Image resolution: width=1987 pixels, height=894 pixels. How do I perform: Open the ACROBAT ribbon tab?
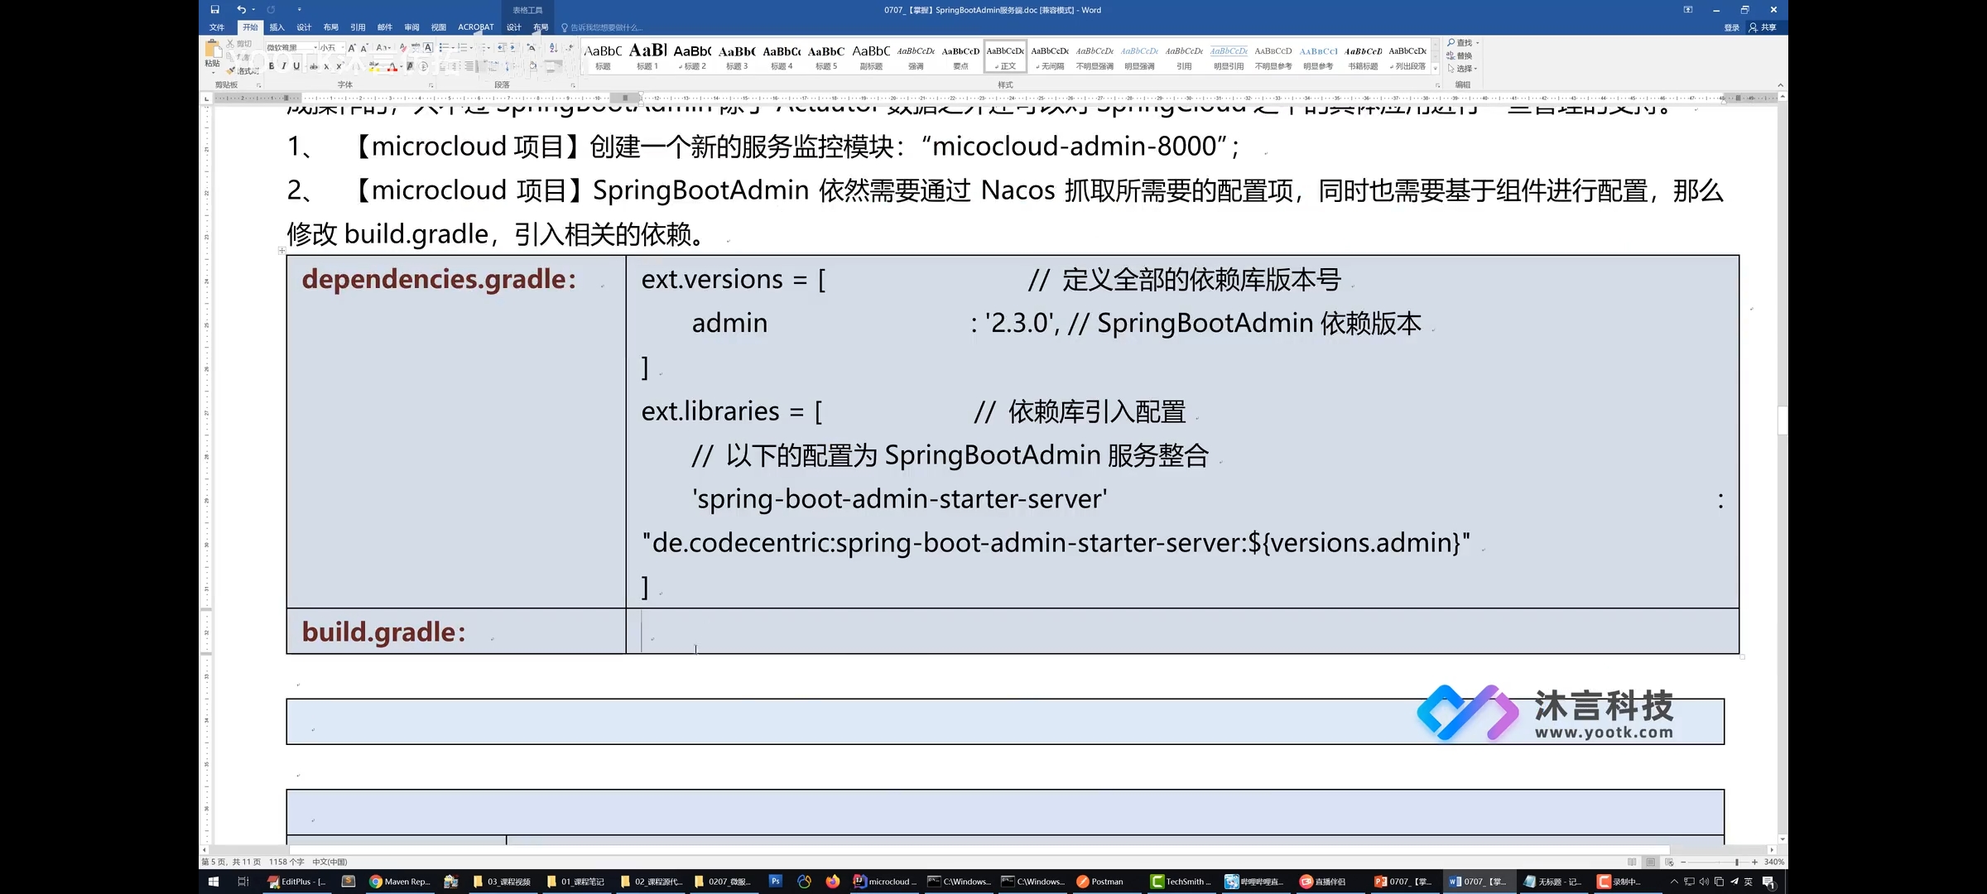point(475,27)
